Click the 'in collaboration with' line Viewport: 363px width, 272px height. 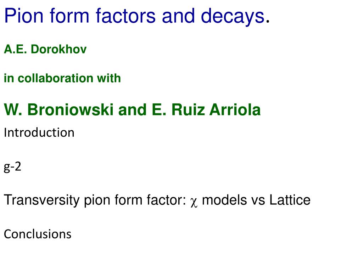[x=62, y=78]
